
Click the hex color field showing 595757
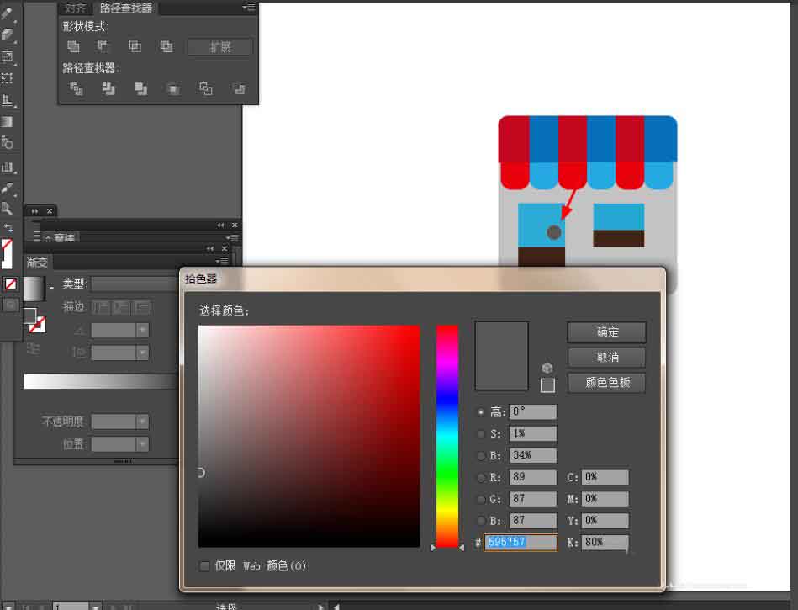521,543
